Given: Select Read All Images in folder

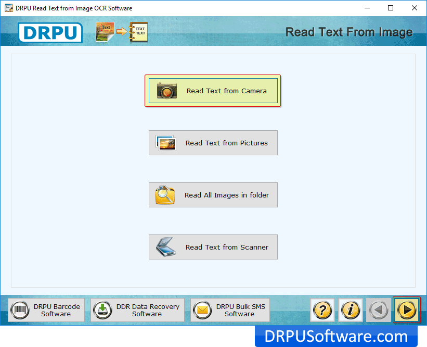Looking at the screenshot, I should click(227, 195).
